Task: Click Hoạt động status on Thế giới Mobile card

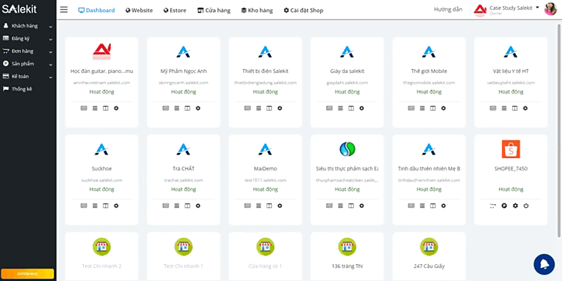Action: [428, 92]
